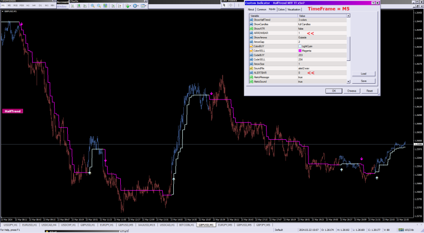Image resolution: width=424 pixels, height=233 pixels.
Task: Open the Inputs tab in indicator dialog
Action: coord(272,9)
